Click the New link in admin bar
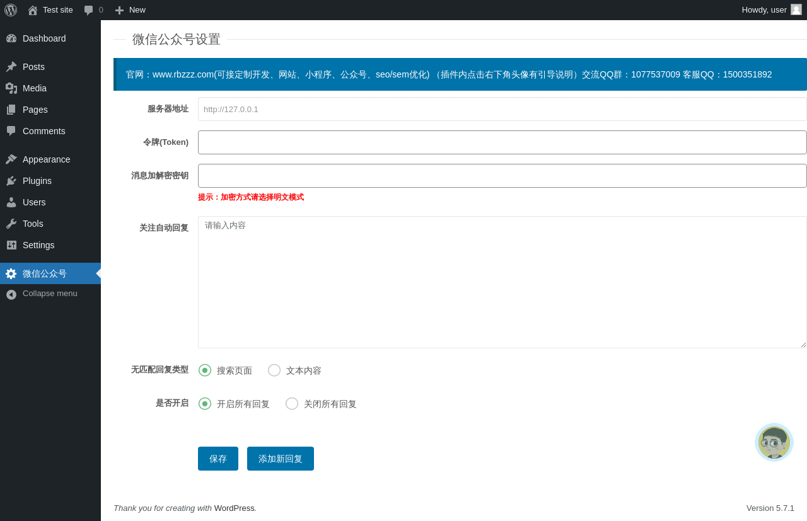The width and height of the screenshot is (807, 521). [137, 10]
